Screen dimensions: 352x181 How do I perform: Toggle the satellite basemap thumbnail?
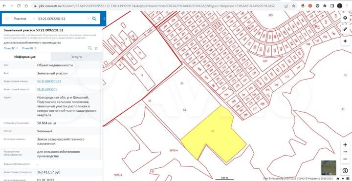pos(329,168)
